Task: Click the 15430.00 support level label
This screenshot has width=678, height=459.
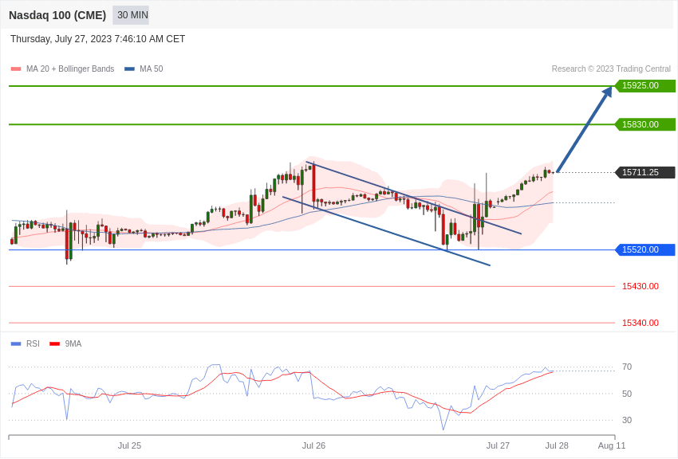Action: point(640,287)
